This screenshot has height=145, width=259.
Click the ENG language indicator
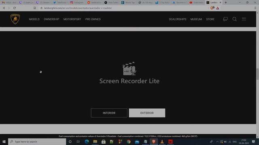click(x=235, y=142)
